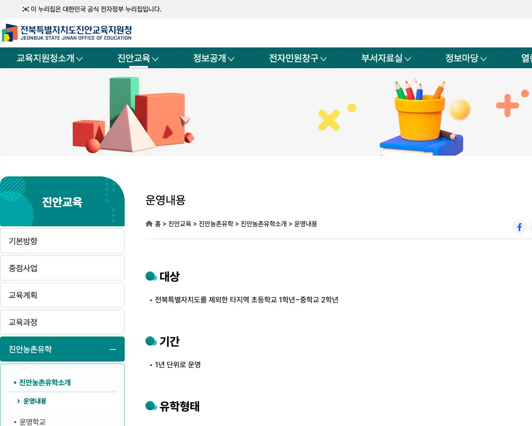Screen dimensions: 532x426
Task: Click the Korean flag icon in the banner
Action: point(25,8)
